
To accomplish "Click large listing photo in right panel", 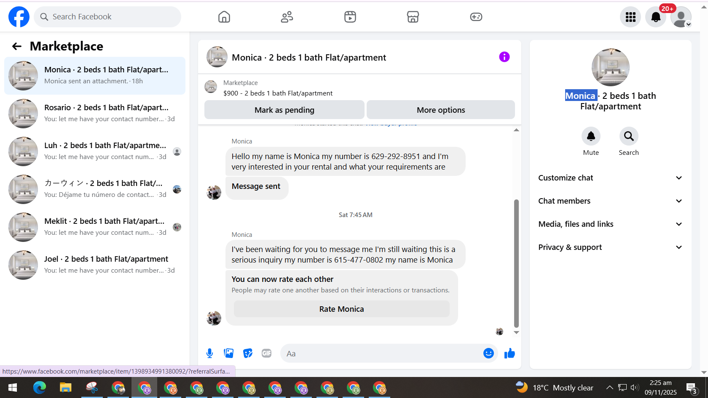I will pyautogui.click(x=611, y=67).
